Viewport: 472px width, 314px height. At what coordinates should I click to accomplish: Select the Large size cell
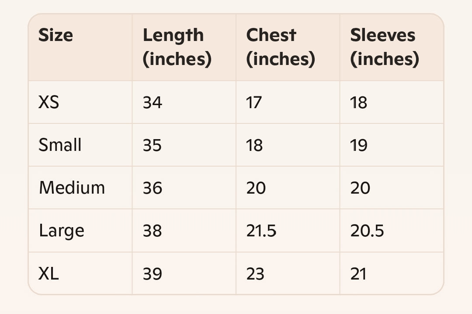62,231
